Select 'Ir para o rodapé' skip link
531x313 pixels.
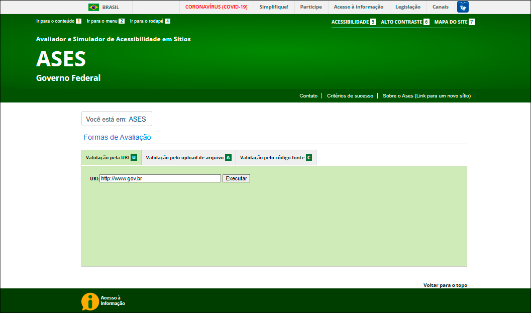point(150,21)
